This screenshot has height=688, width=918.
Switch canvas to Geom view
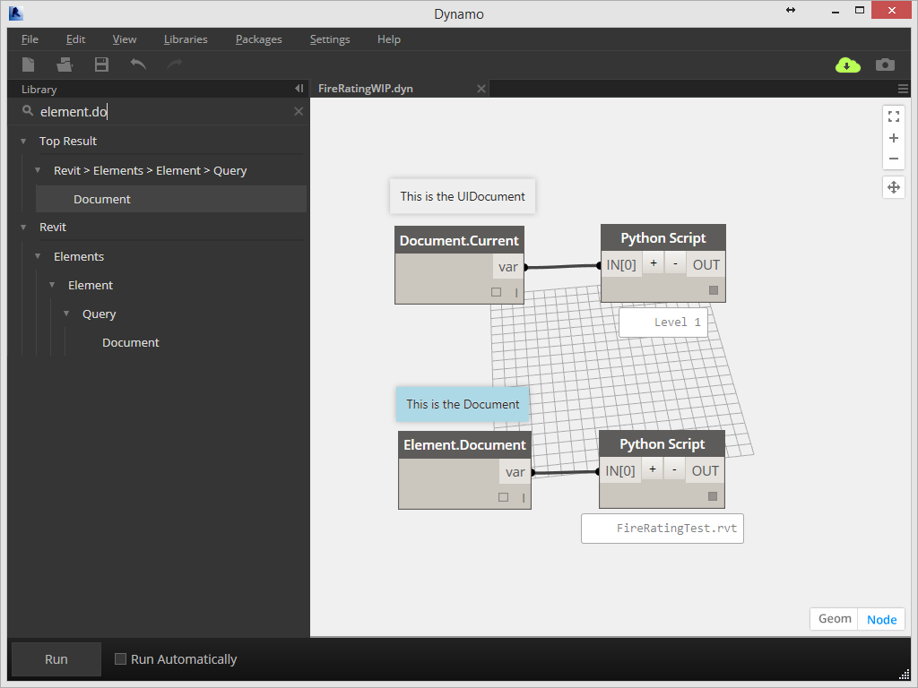[x=833, y=618]
